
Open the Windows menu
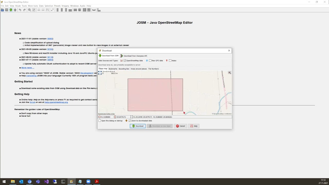coord(75,6)
